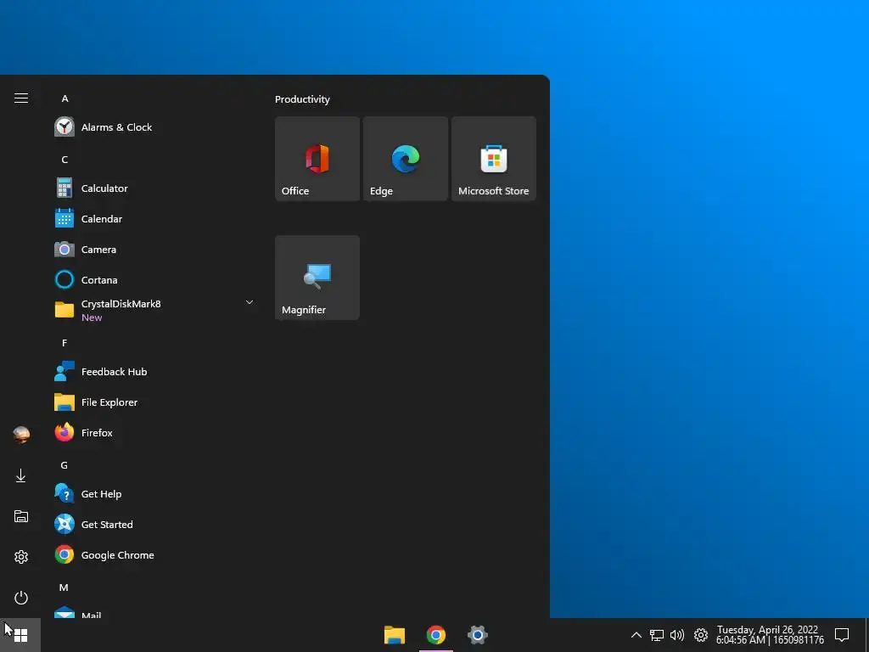Select the letter C section header
This screenshot has width=869, height=652.
(64, 160)
